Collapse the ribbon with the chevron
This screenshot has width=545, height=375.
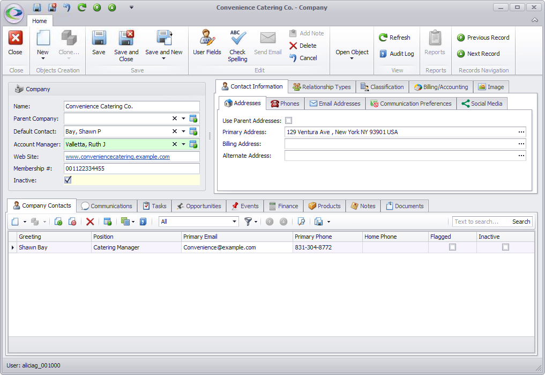click(x=535, y=20)
